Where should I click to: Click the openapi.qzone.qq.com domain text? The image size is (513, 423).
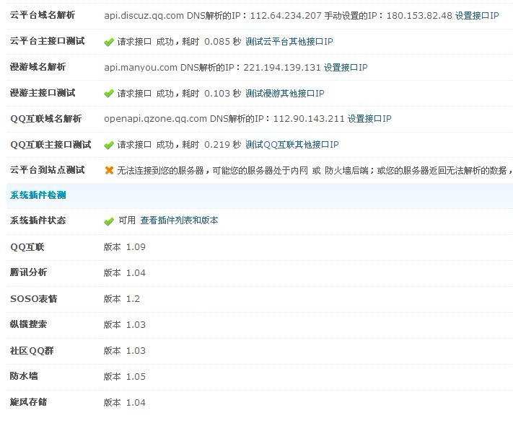click(x=155, y=119)
